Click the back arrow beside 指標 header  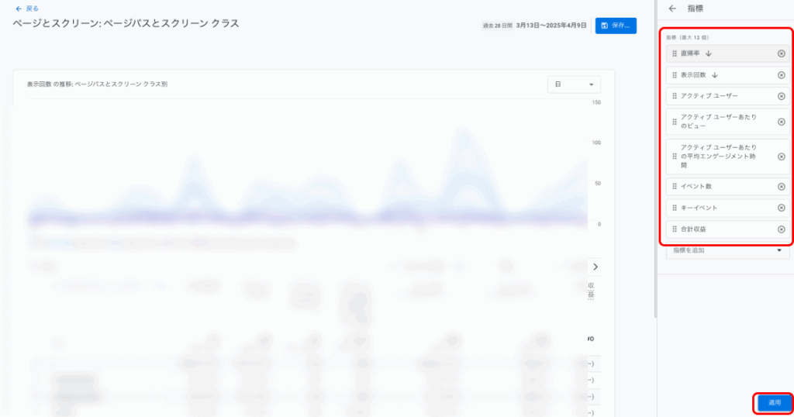(x=672, y=9)
